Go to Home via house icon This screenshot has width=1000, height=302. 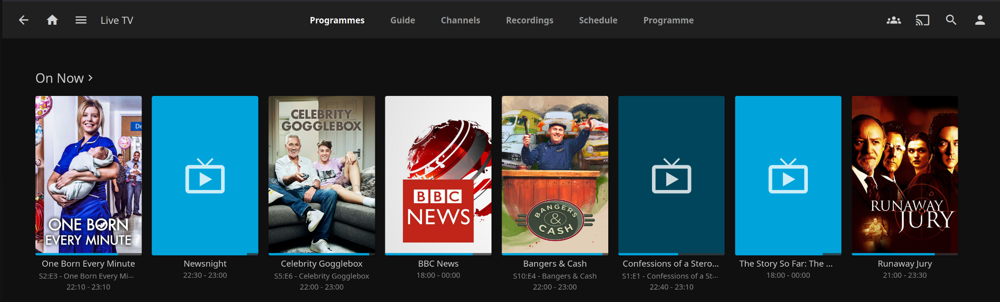pyautogui.click(x=52, y=20)
